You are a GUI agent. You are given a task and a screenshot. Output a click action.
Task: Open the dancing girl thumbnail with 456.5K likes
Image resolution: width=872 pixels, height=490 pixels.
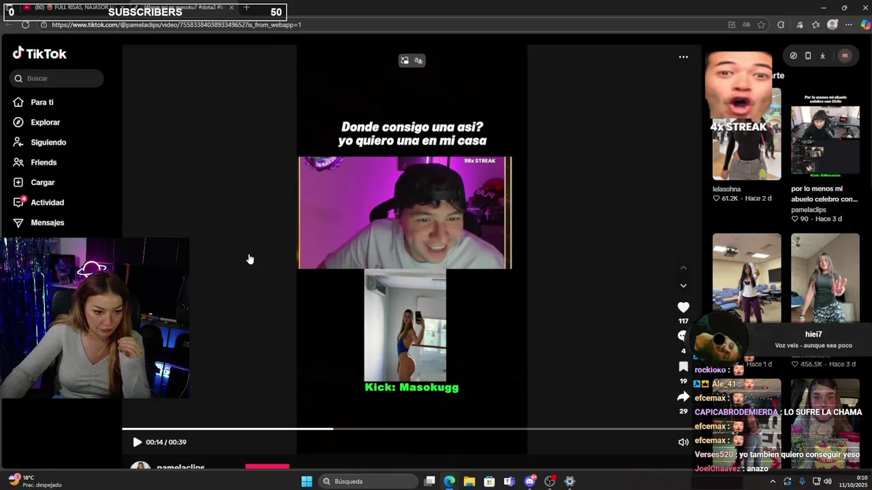[x=825, y=278]
